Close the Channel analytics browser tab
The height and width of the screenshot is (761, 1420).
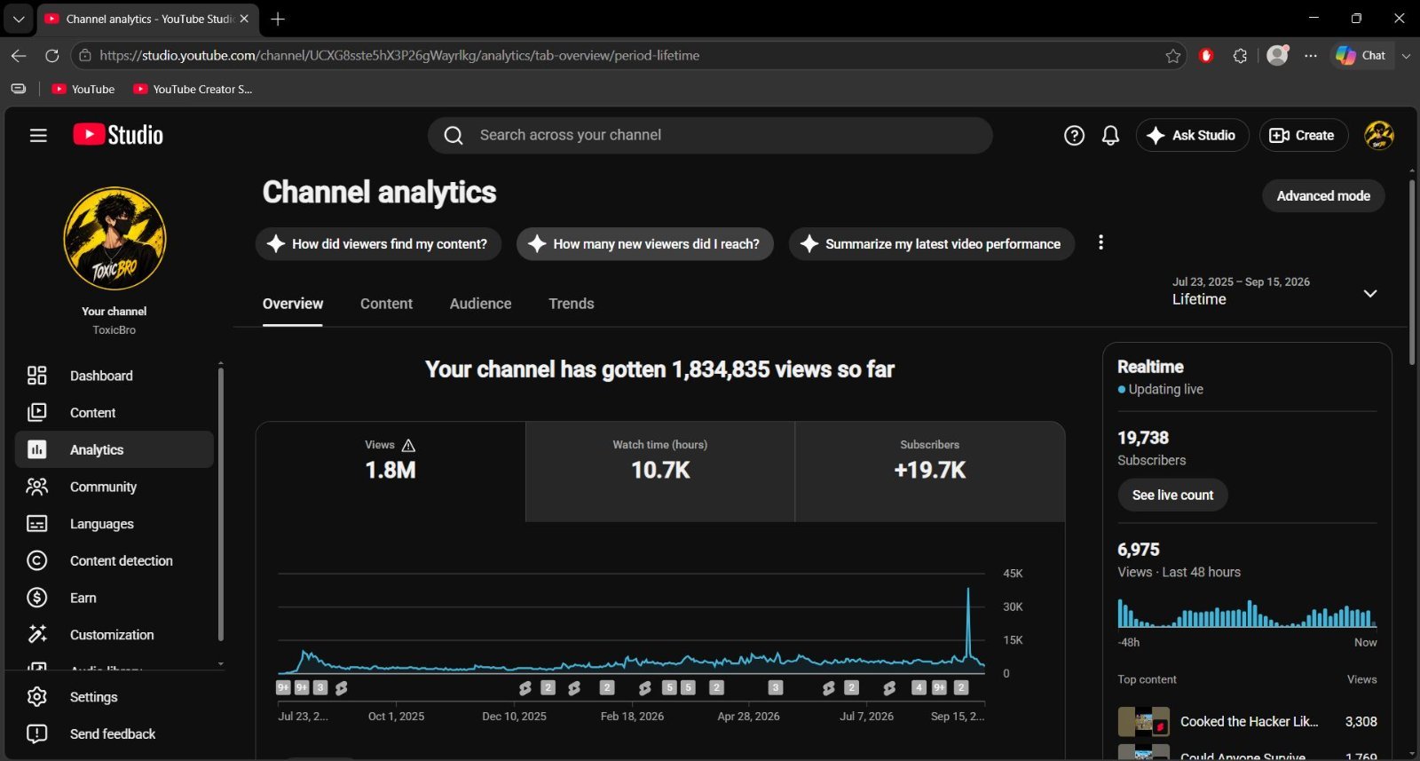coord(244,19)
